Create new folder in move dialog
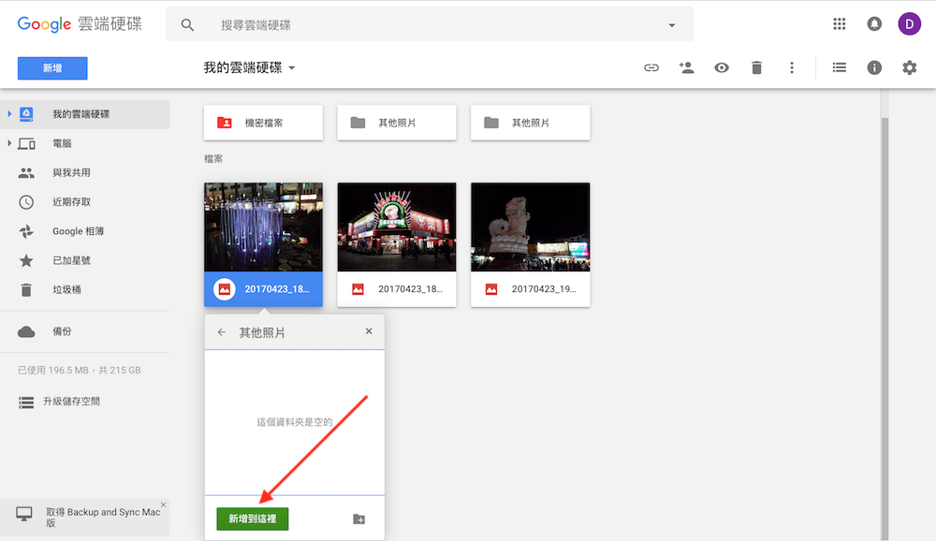Image resolution: width=936 pixels, height=541 pixels. pos(358,519)
